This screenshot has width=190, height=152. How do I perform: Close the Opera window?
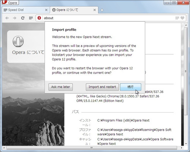(x=183, y=3)
